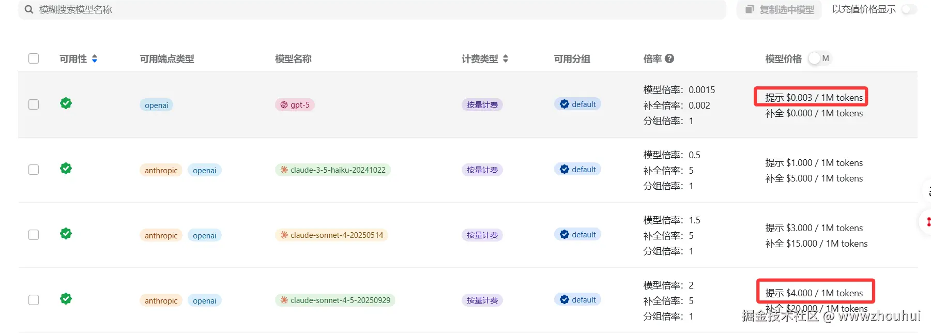Click availability check for claude-sonnet-4-5-20250929

click(66, 299)
